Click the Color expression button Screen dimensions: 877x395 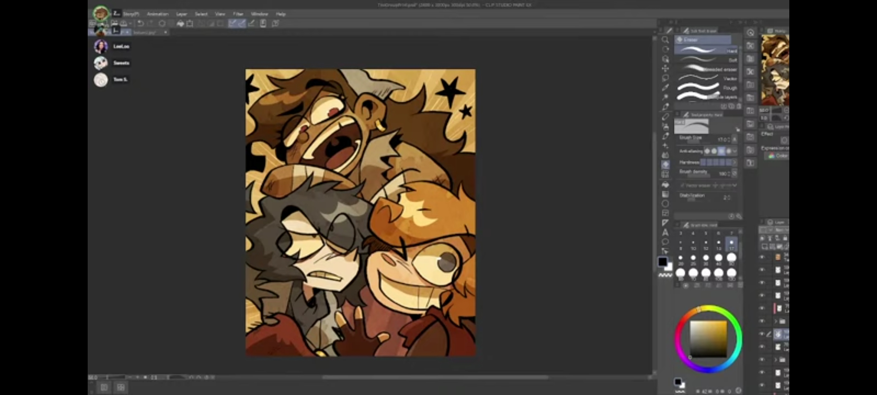[x=777, y=156]
